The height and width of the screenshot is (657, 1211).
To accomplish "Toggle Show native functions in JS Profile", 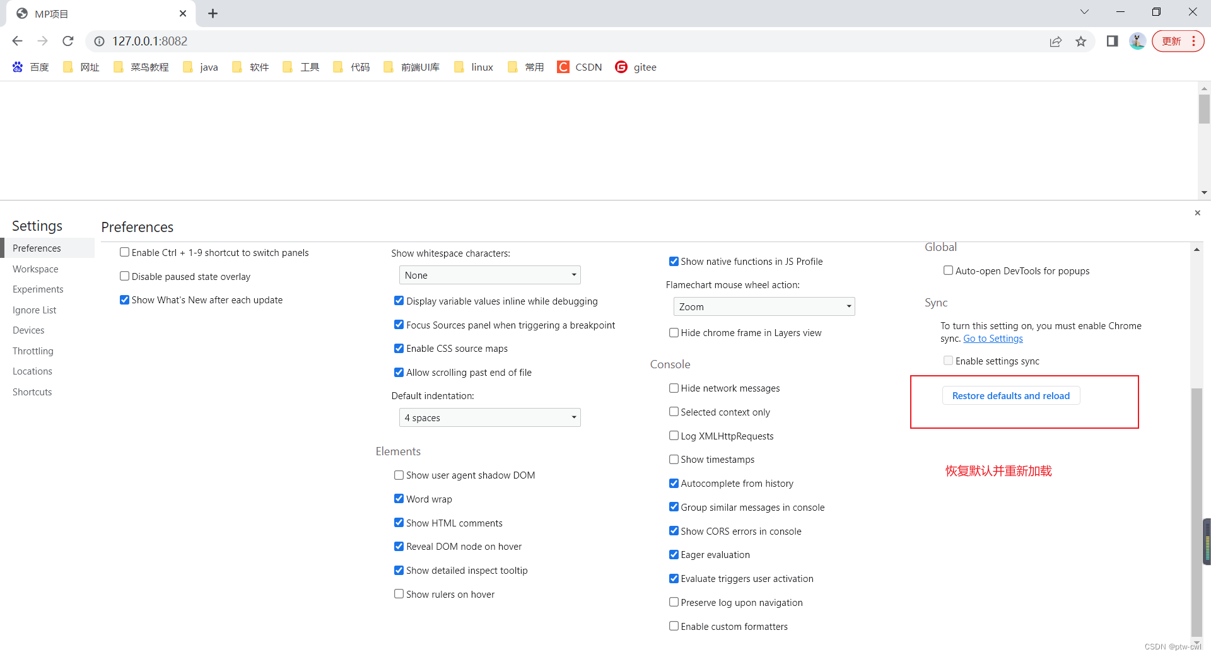I will pyautogui.click(x=674, y=261).
